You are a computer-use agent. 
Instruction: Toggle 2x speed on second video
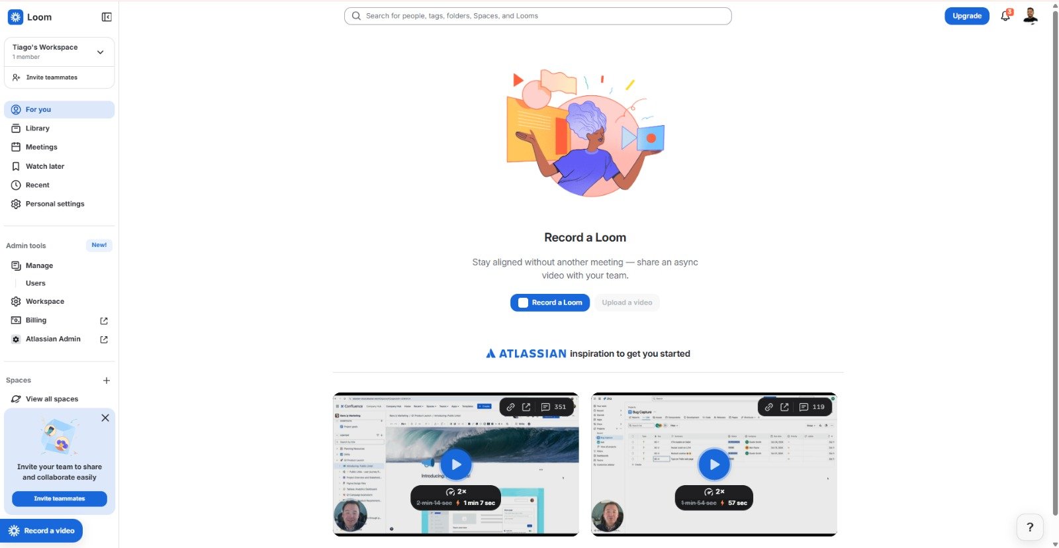point(714,492)
